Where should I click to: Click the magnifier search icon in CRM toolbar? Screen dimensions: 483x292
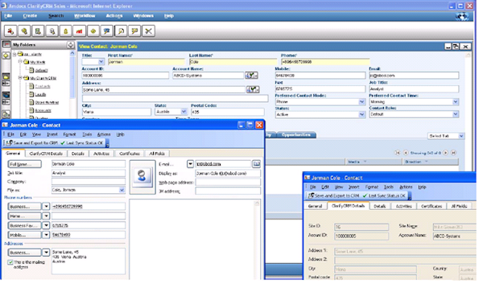point(121,31)
